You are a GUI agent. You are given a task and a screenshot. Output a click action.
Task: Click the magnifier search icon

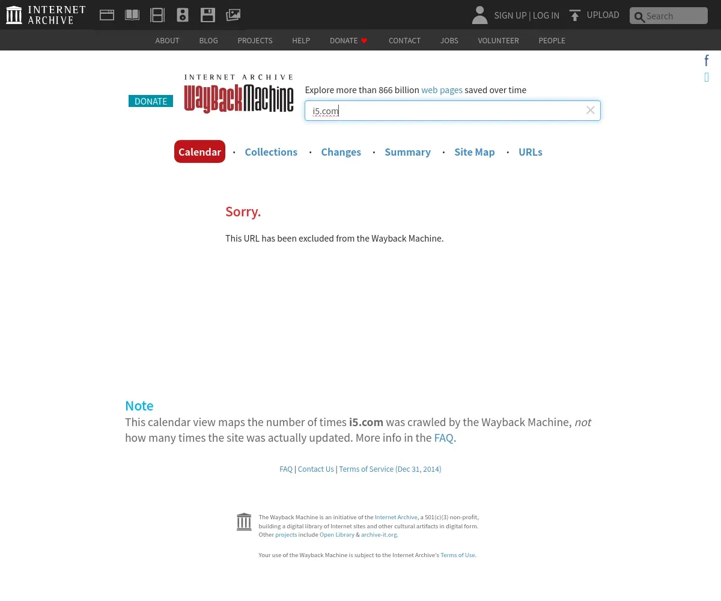coord(639,17)
